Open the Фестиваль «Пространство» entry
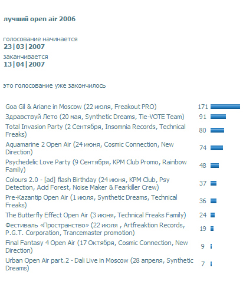The width and height of the screenshot is (243, 291). click(x=95, y=229)
